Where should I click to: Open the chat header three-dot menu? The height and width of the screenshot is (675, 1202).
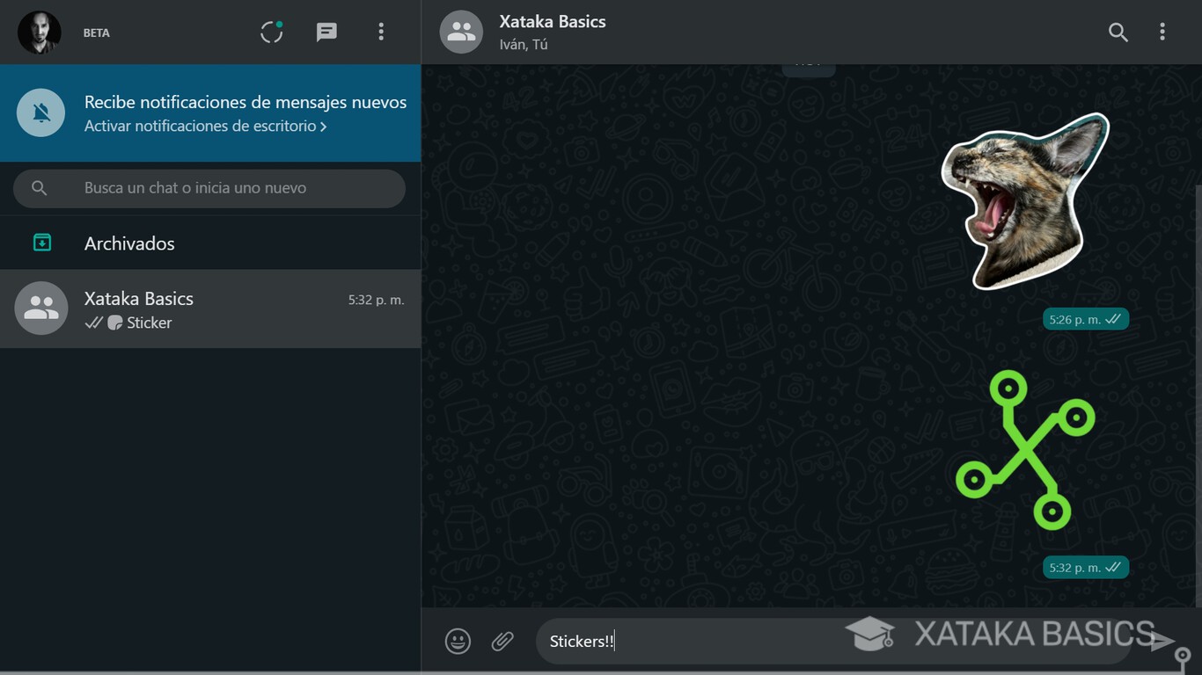pos(1162,33)
